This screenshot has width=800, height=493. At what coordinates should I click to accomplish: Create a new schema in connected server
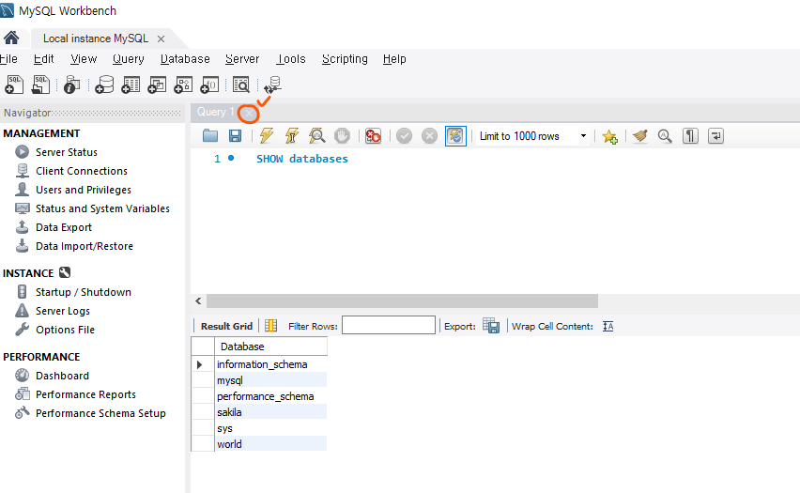[104, 85]
